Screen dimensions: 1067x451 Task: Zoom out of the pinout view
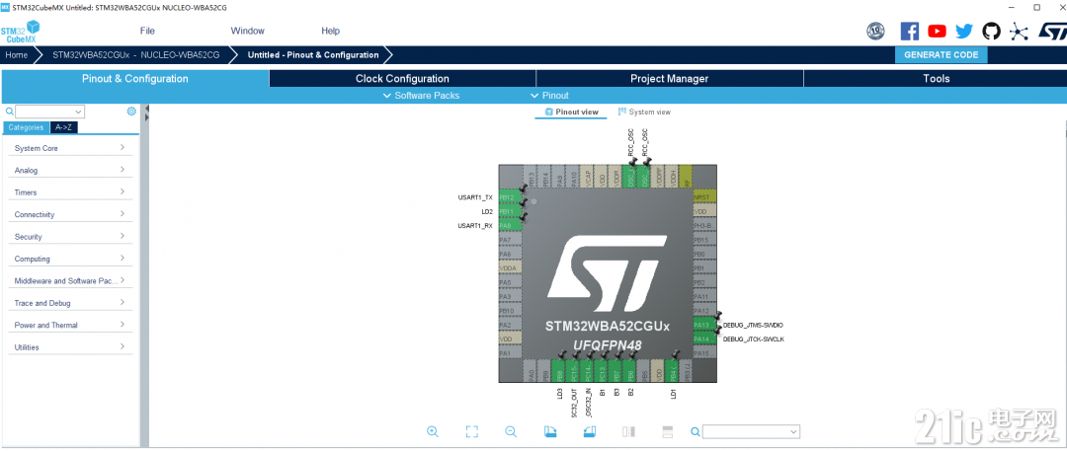(x=511, y=431)
